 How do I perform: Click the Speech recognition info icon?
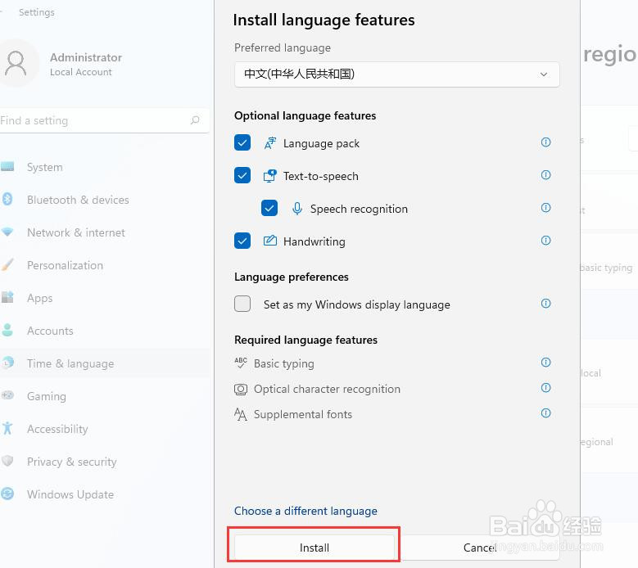[x=546, y=208]
